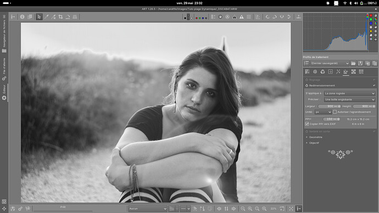Rotate image right icon
Screen dimensions: 379x213
pos(275,16)
